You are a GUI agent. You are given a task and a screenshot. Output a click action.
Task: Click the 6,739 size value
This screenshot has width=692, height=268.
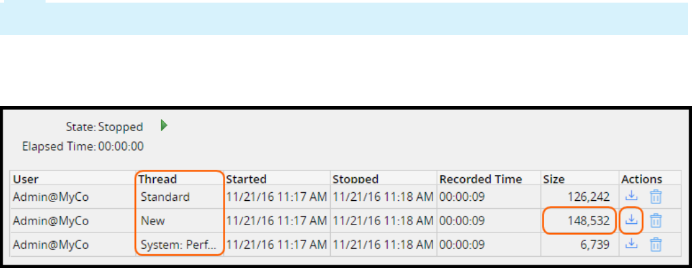pyautogui.click(x=597, y=244)
